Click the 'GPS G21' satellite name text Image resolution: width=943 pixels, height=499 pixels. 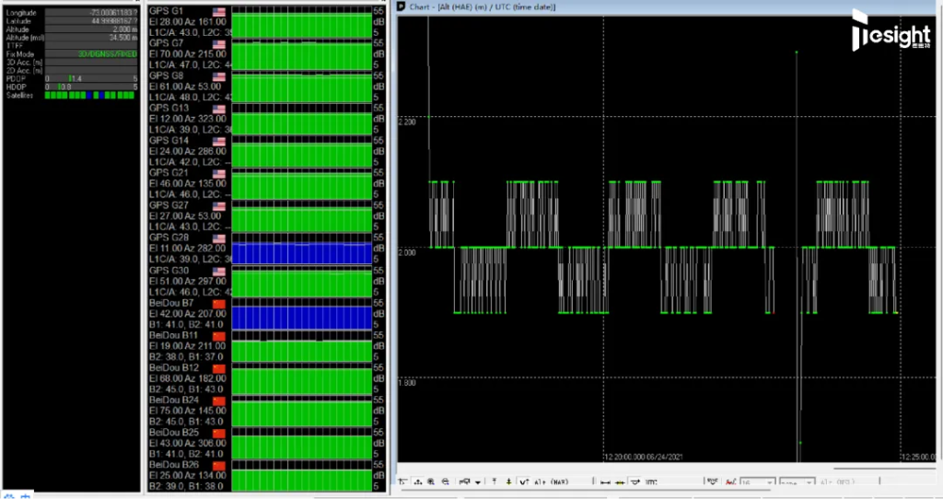[169, 173]
